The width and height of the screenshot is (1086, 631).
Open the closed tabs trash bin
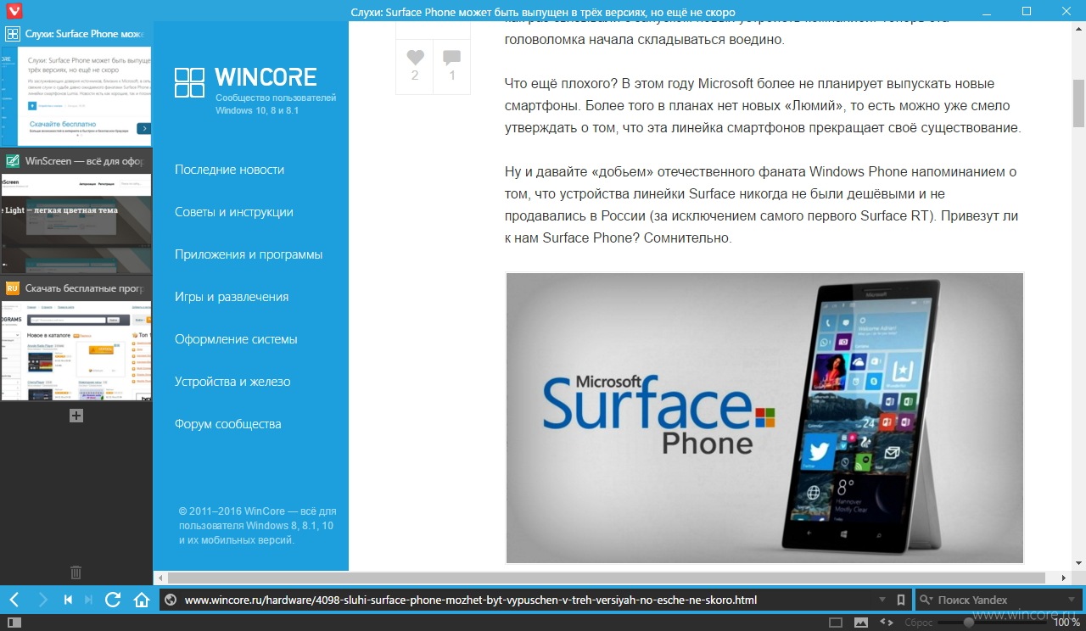pos(76,572)
